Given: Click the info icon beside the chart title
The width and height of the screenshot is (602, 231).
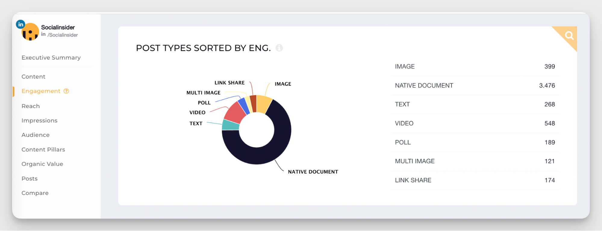Looking at the screenshot, I should (279, 48).
